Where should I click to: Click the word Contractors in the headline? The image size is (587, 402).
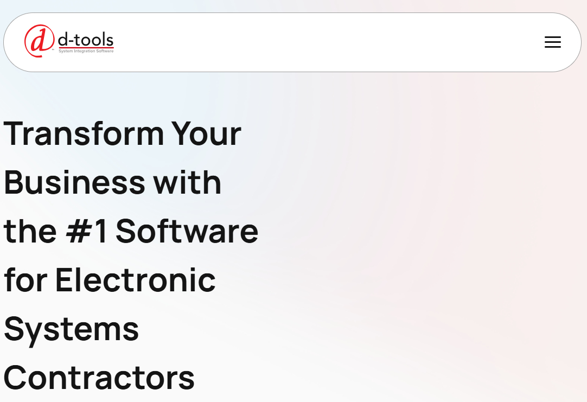[x=99, y=378]
